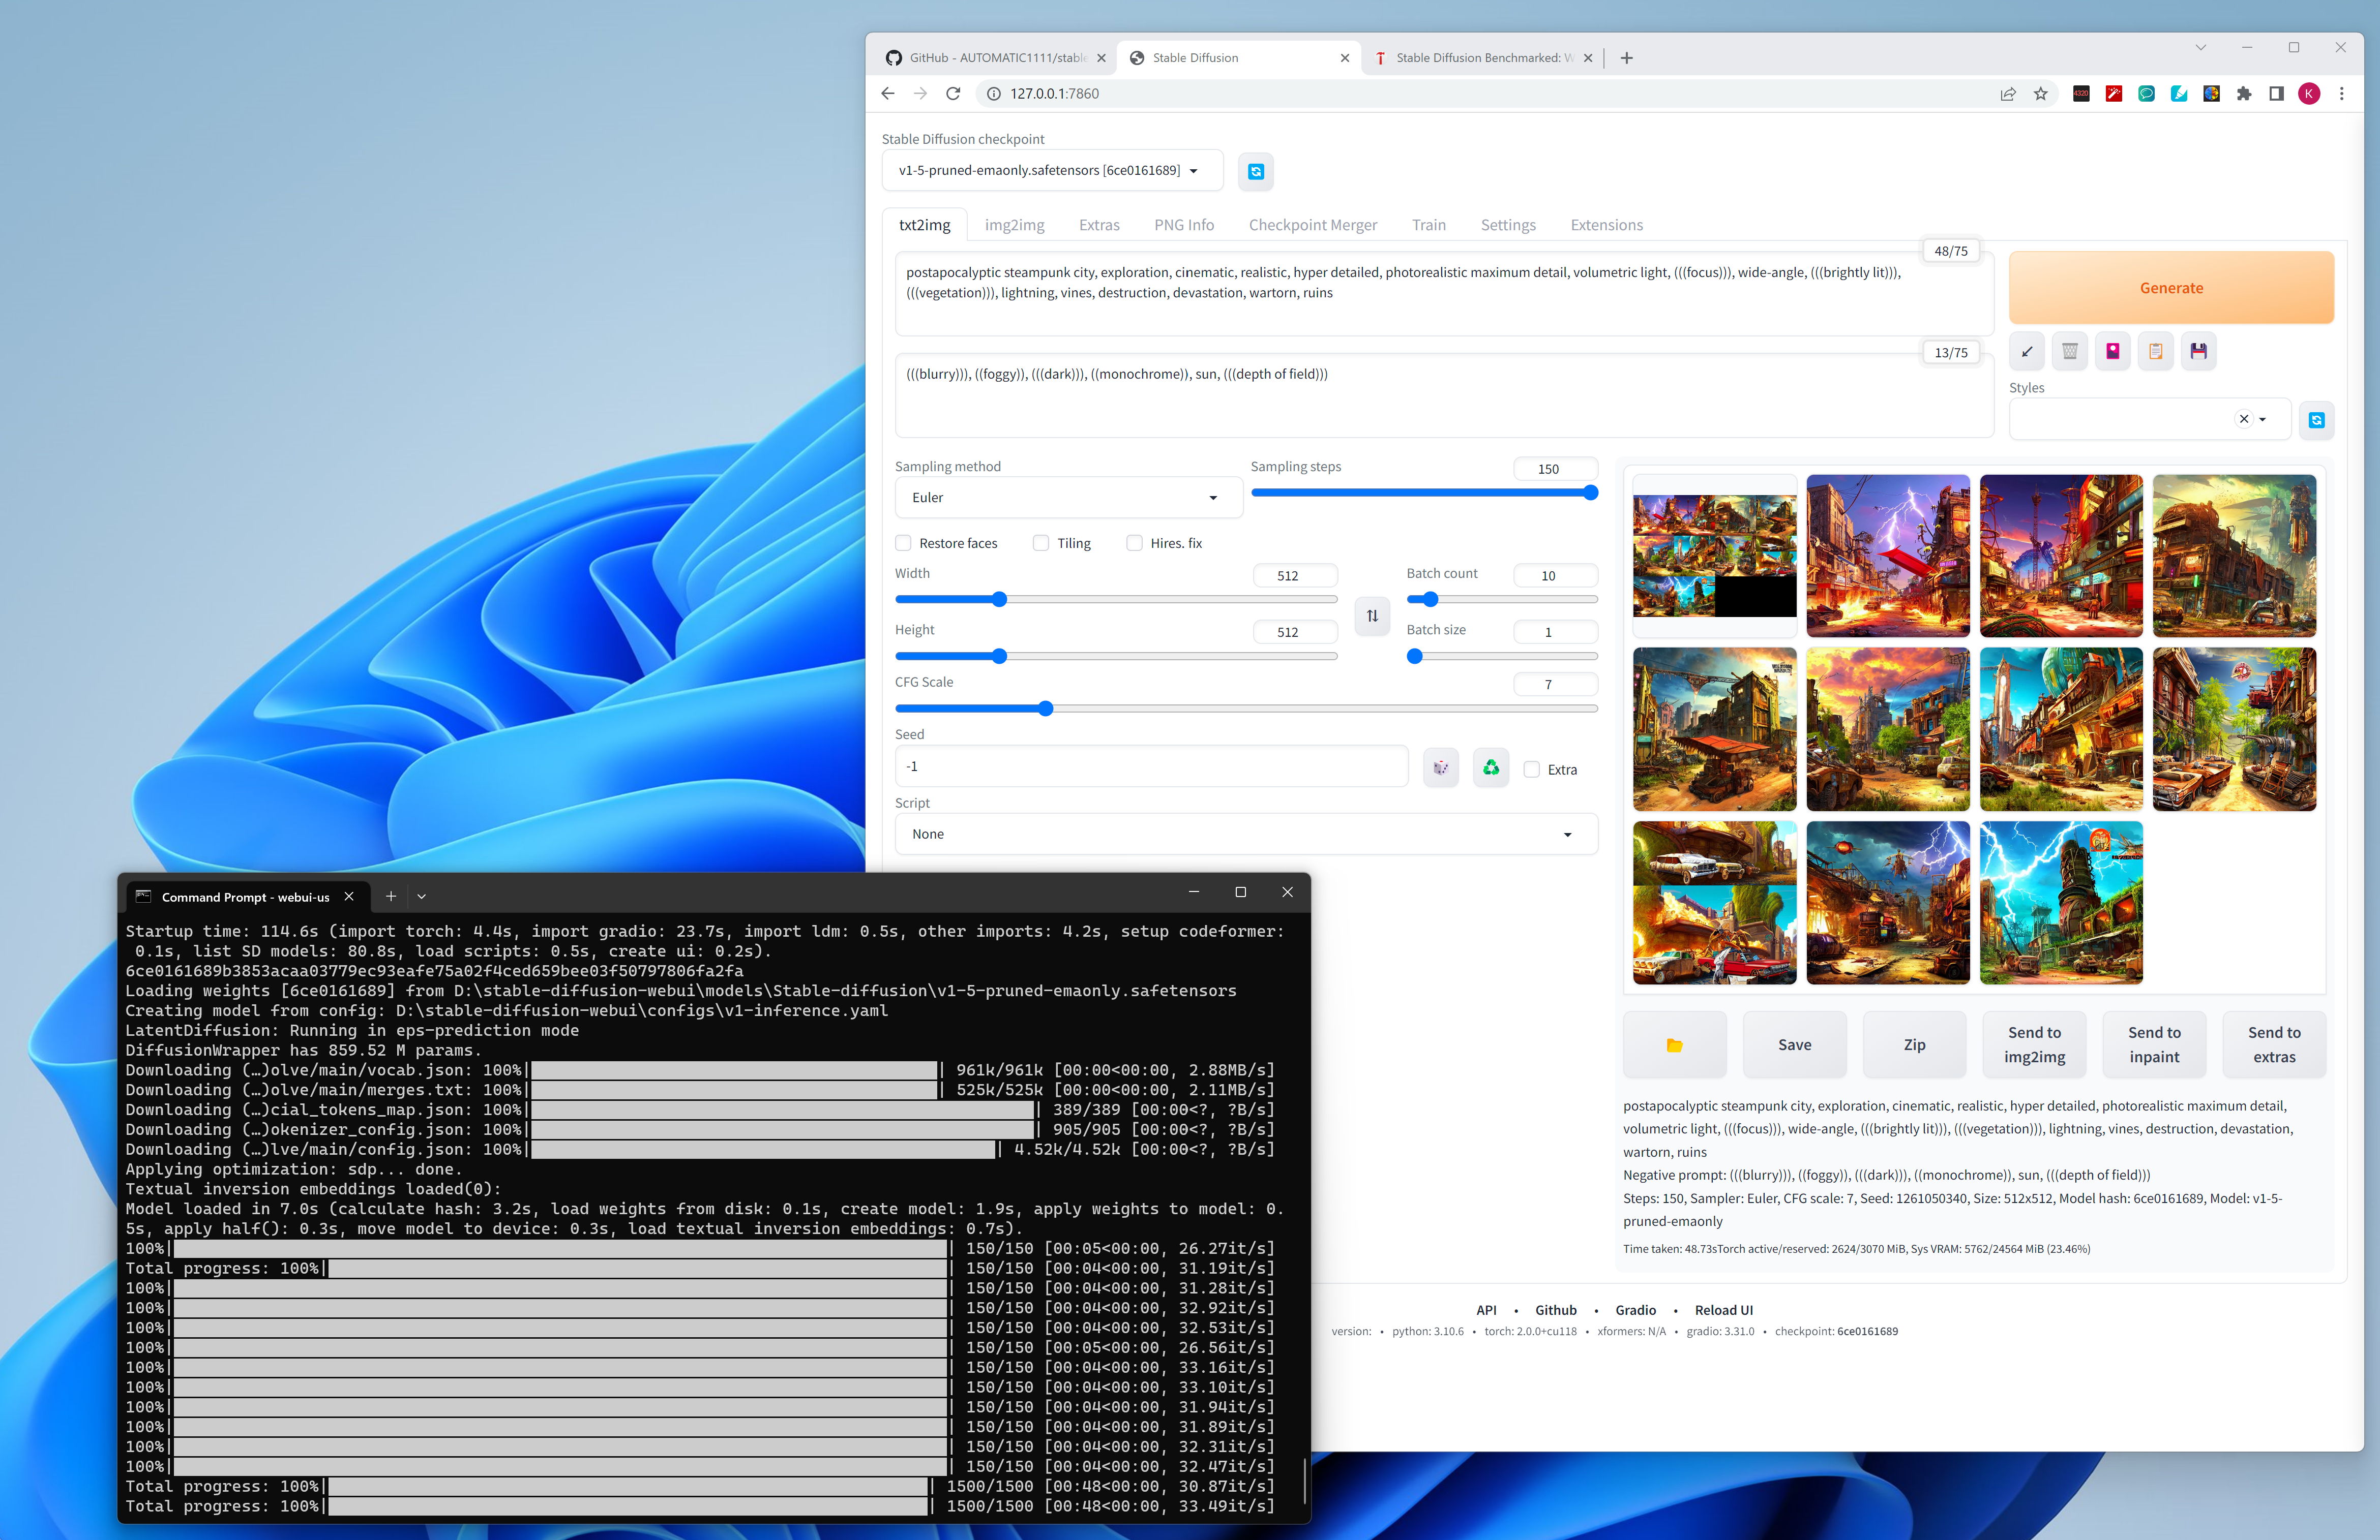
Task: Show extra networks with the pink card icon
Action: pyautogui.click(x=2112, y=352)
